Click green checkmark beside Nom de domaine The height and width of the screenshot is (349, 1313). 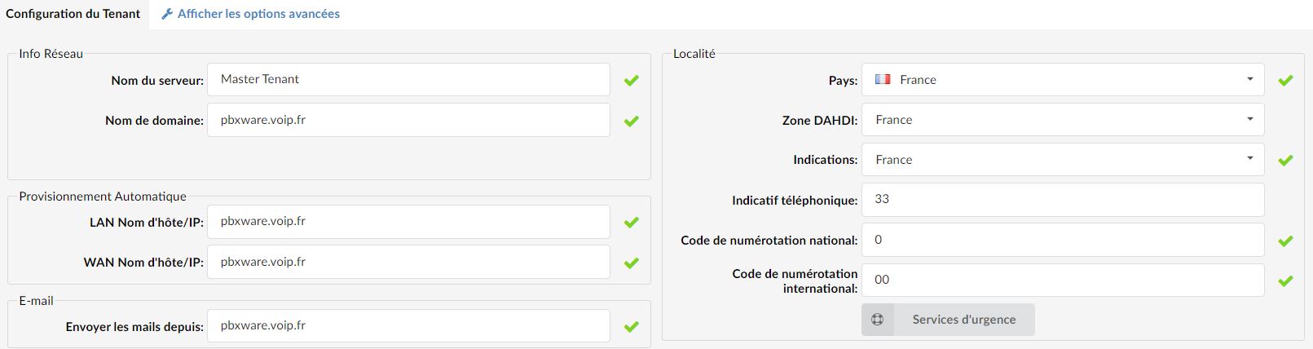(x=632, y=121)
